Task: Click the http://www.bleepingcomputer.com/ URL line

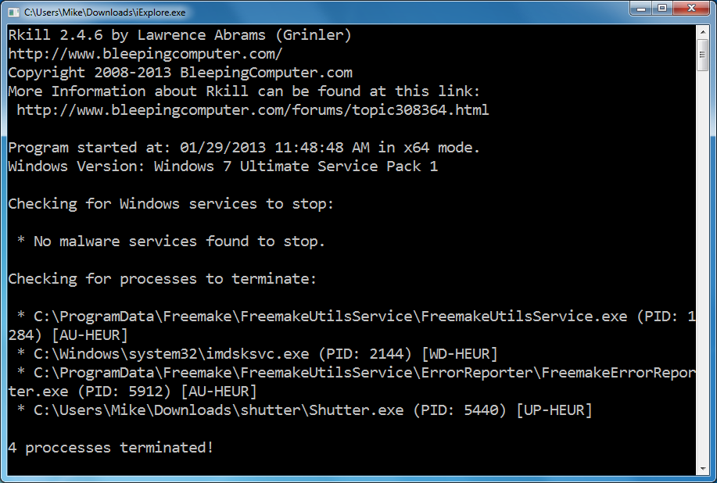Action: pos(145,54)
